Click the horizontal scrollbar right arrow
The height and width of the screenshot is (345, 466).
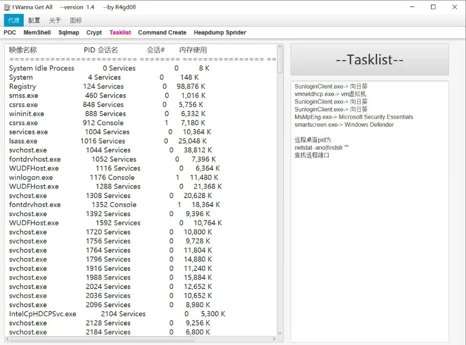[274, 339]
